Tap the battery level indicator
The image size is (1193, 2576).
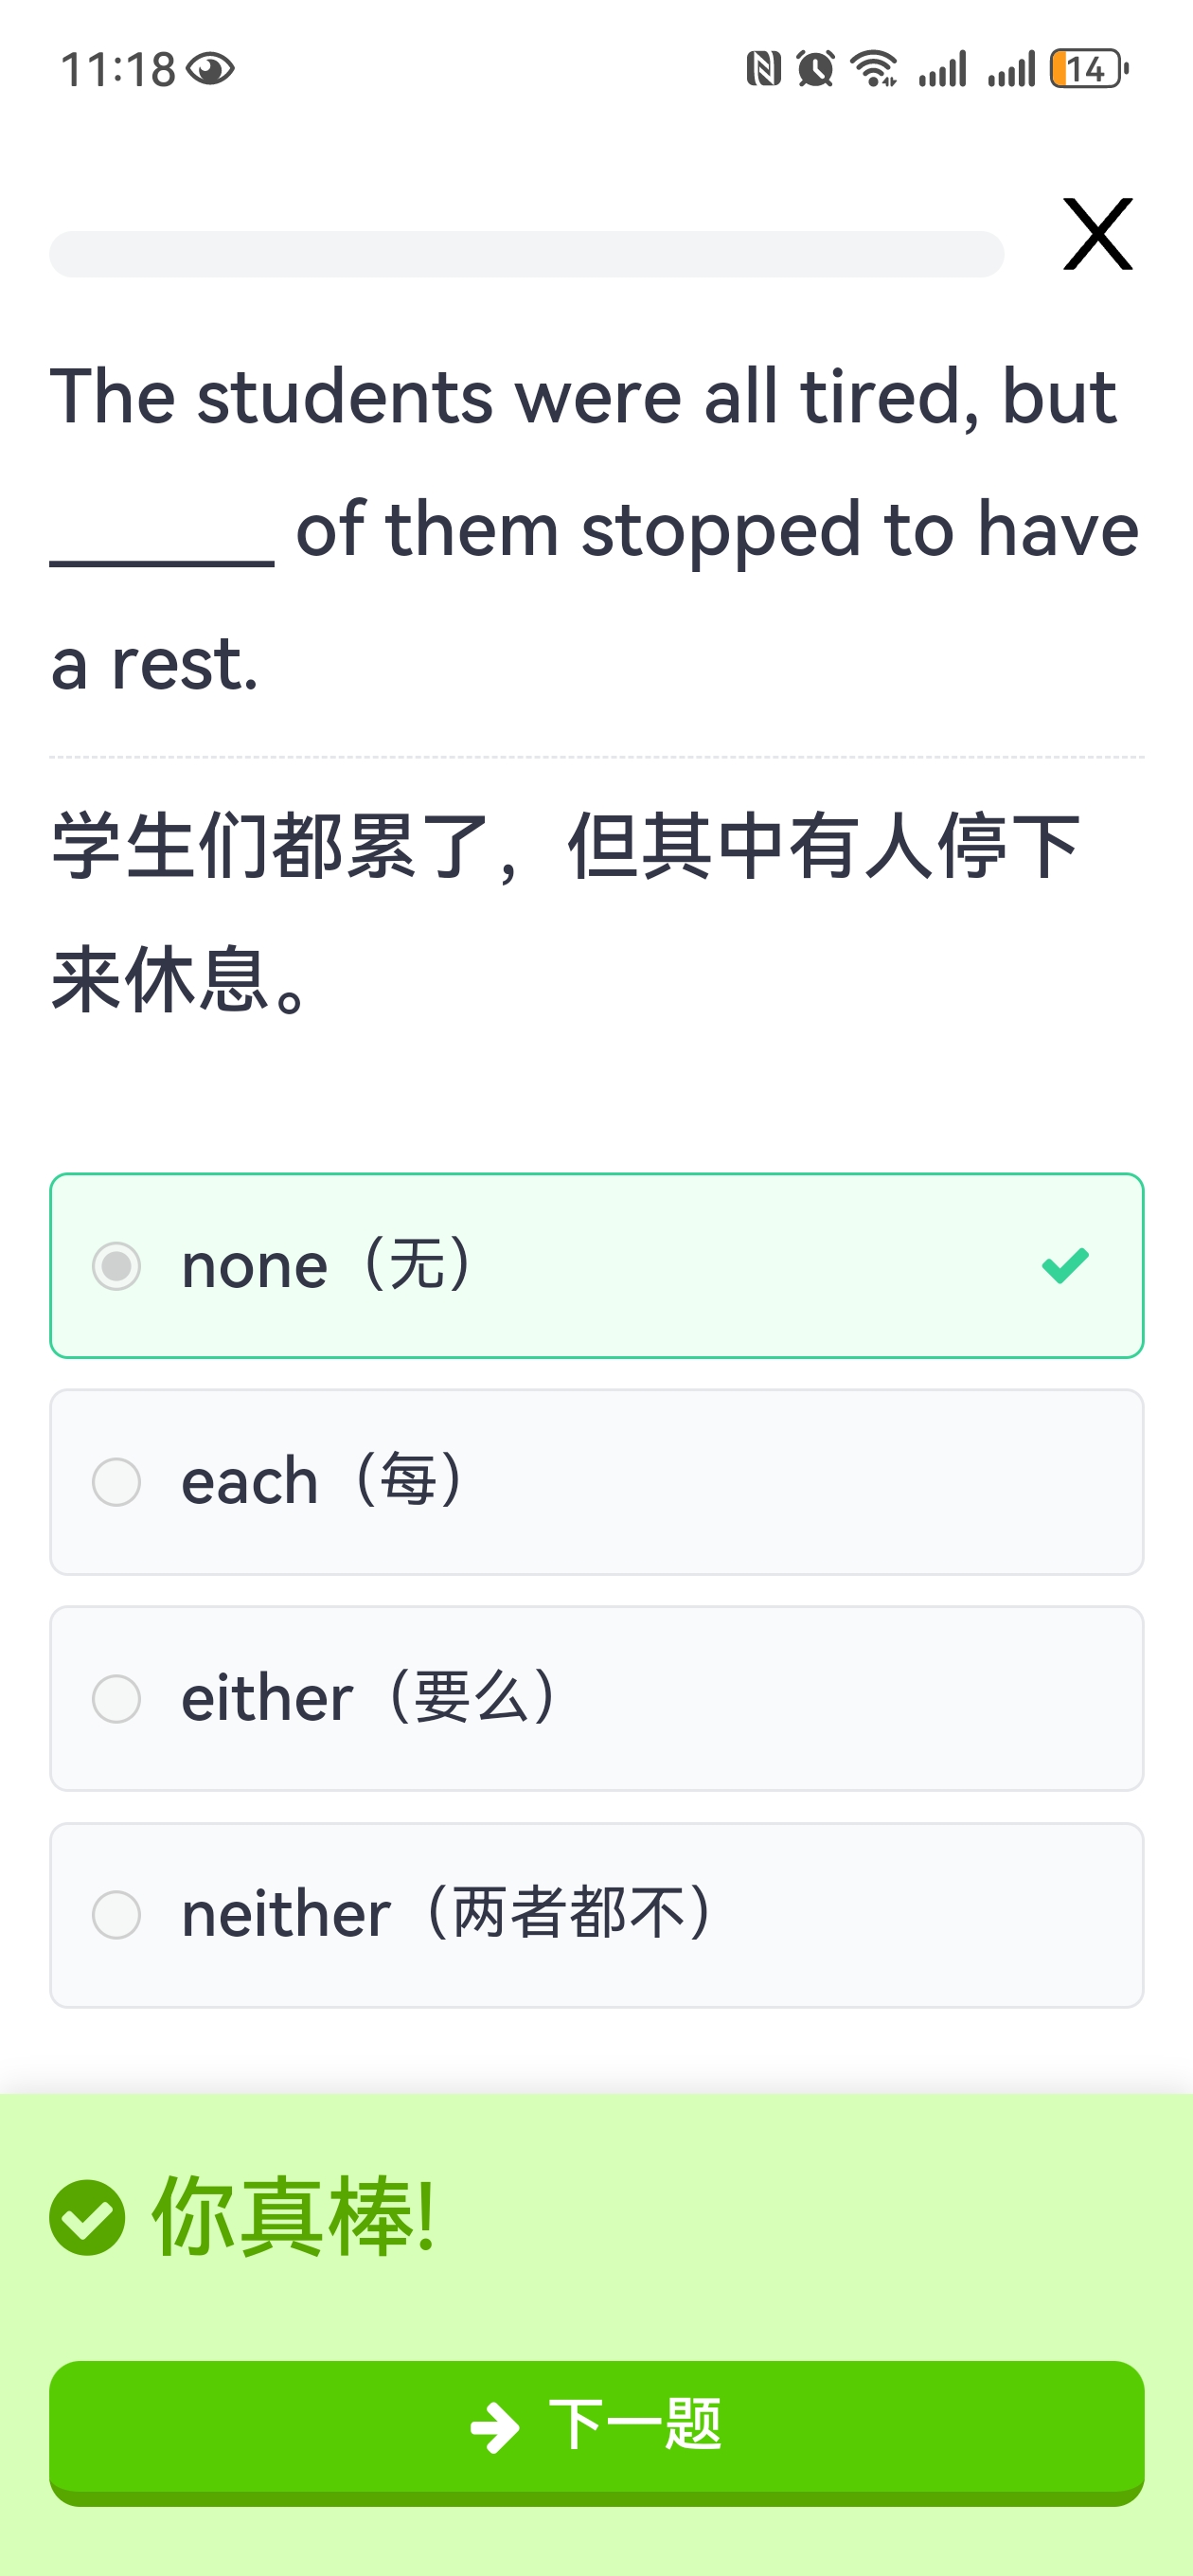coord(1088,69)
